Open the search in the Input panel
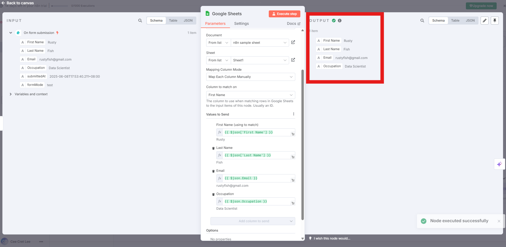Screen dimensions: 506x247 [140, 20]
